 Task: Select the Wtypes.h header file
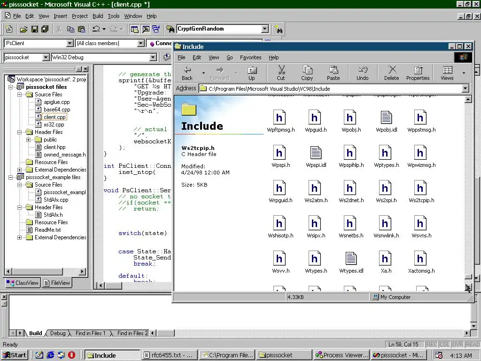(x=315, y=262)
